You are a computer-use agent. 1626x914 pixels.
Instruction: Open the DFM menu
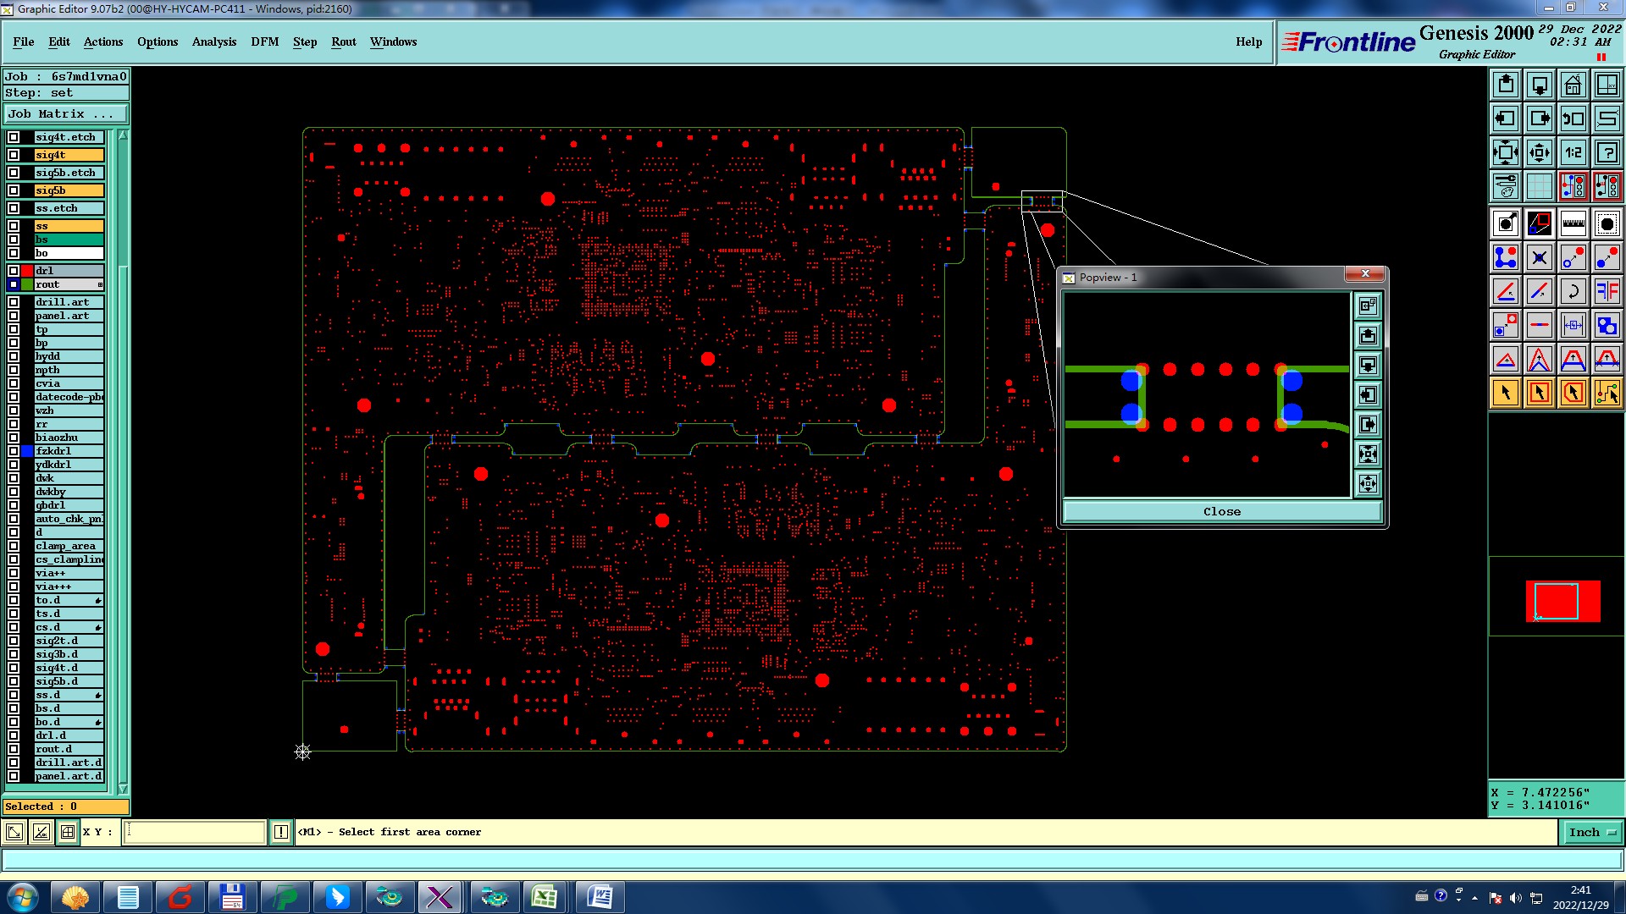point(264,41)
